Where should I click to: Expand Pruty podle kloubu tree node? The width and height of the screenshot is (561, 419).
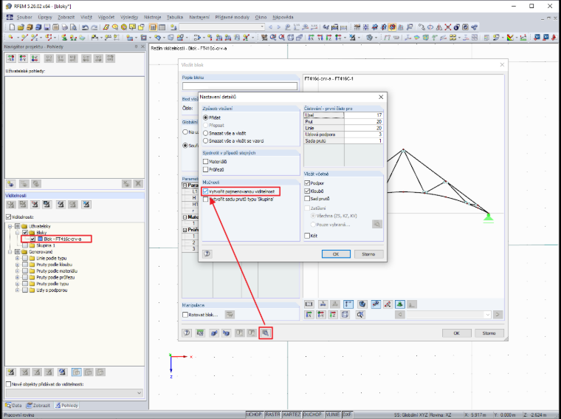(17, 265)
